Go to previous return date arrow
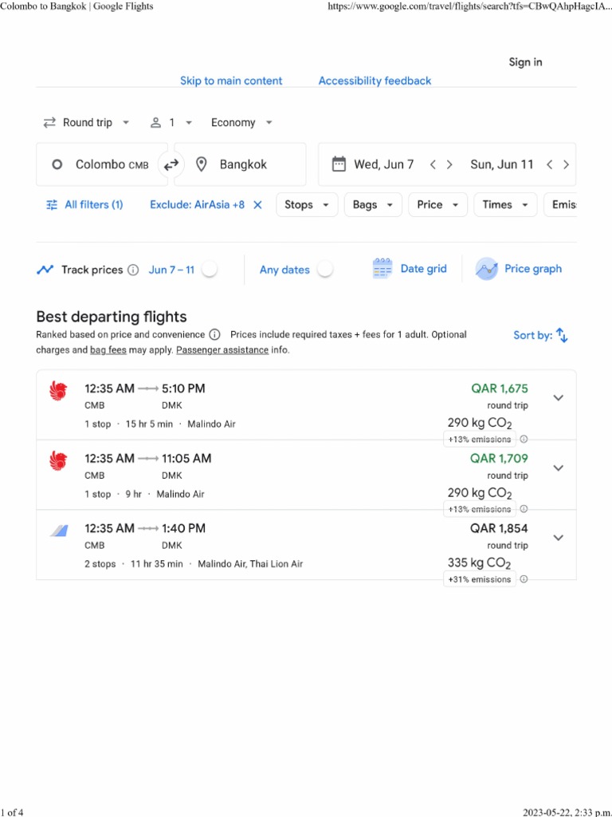Image resolution: width=612 pixels, height=817 pixels. [550, 164]
